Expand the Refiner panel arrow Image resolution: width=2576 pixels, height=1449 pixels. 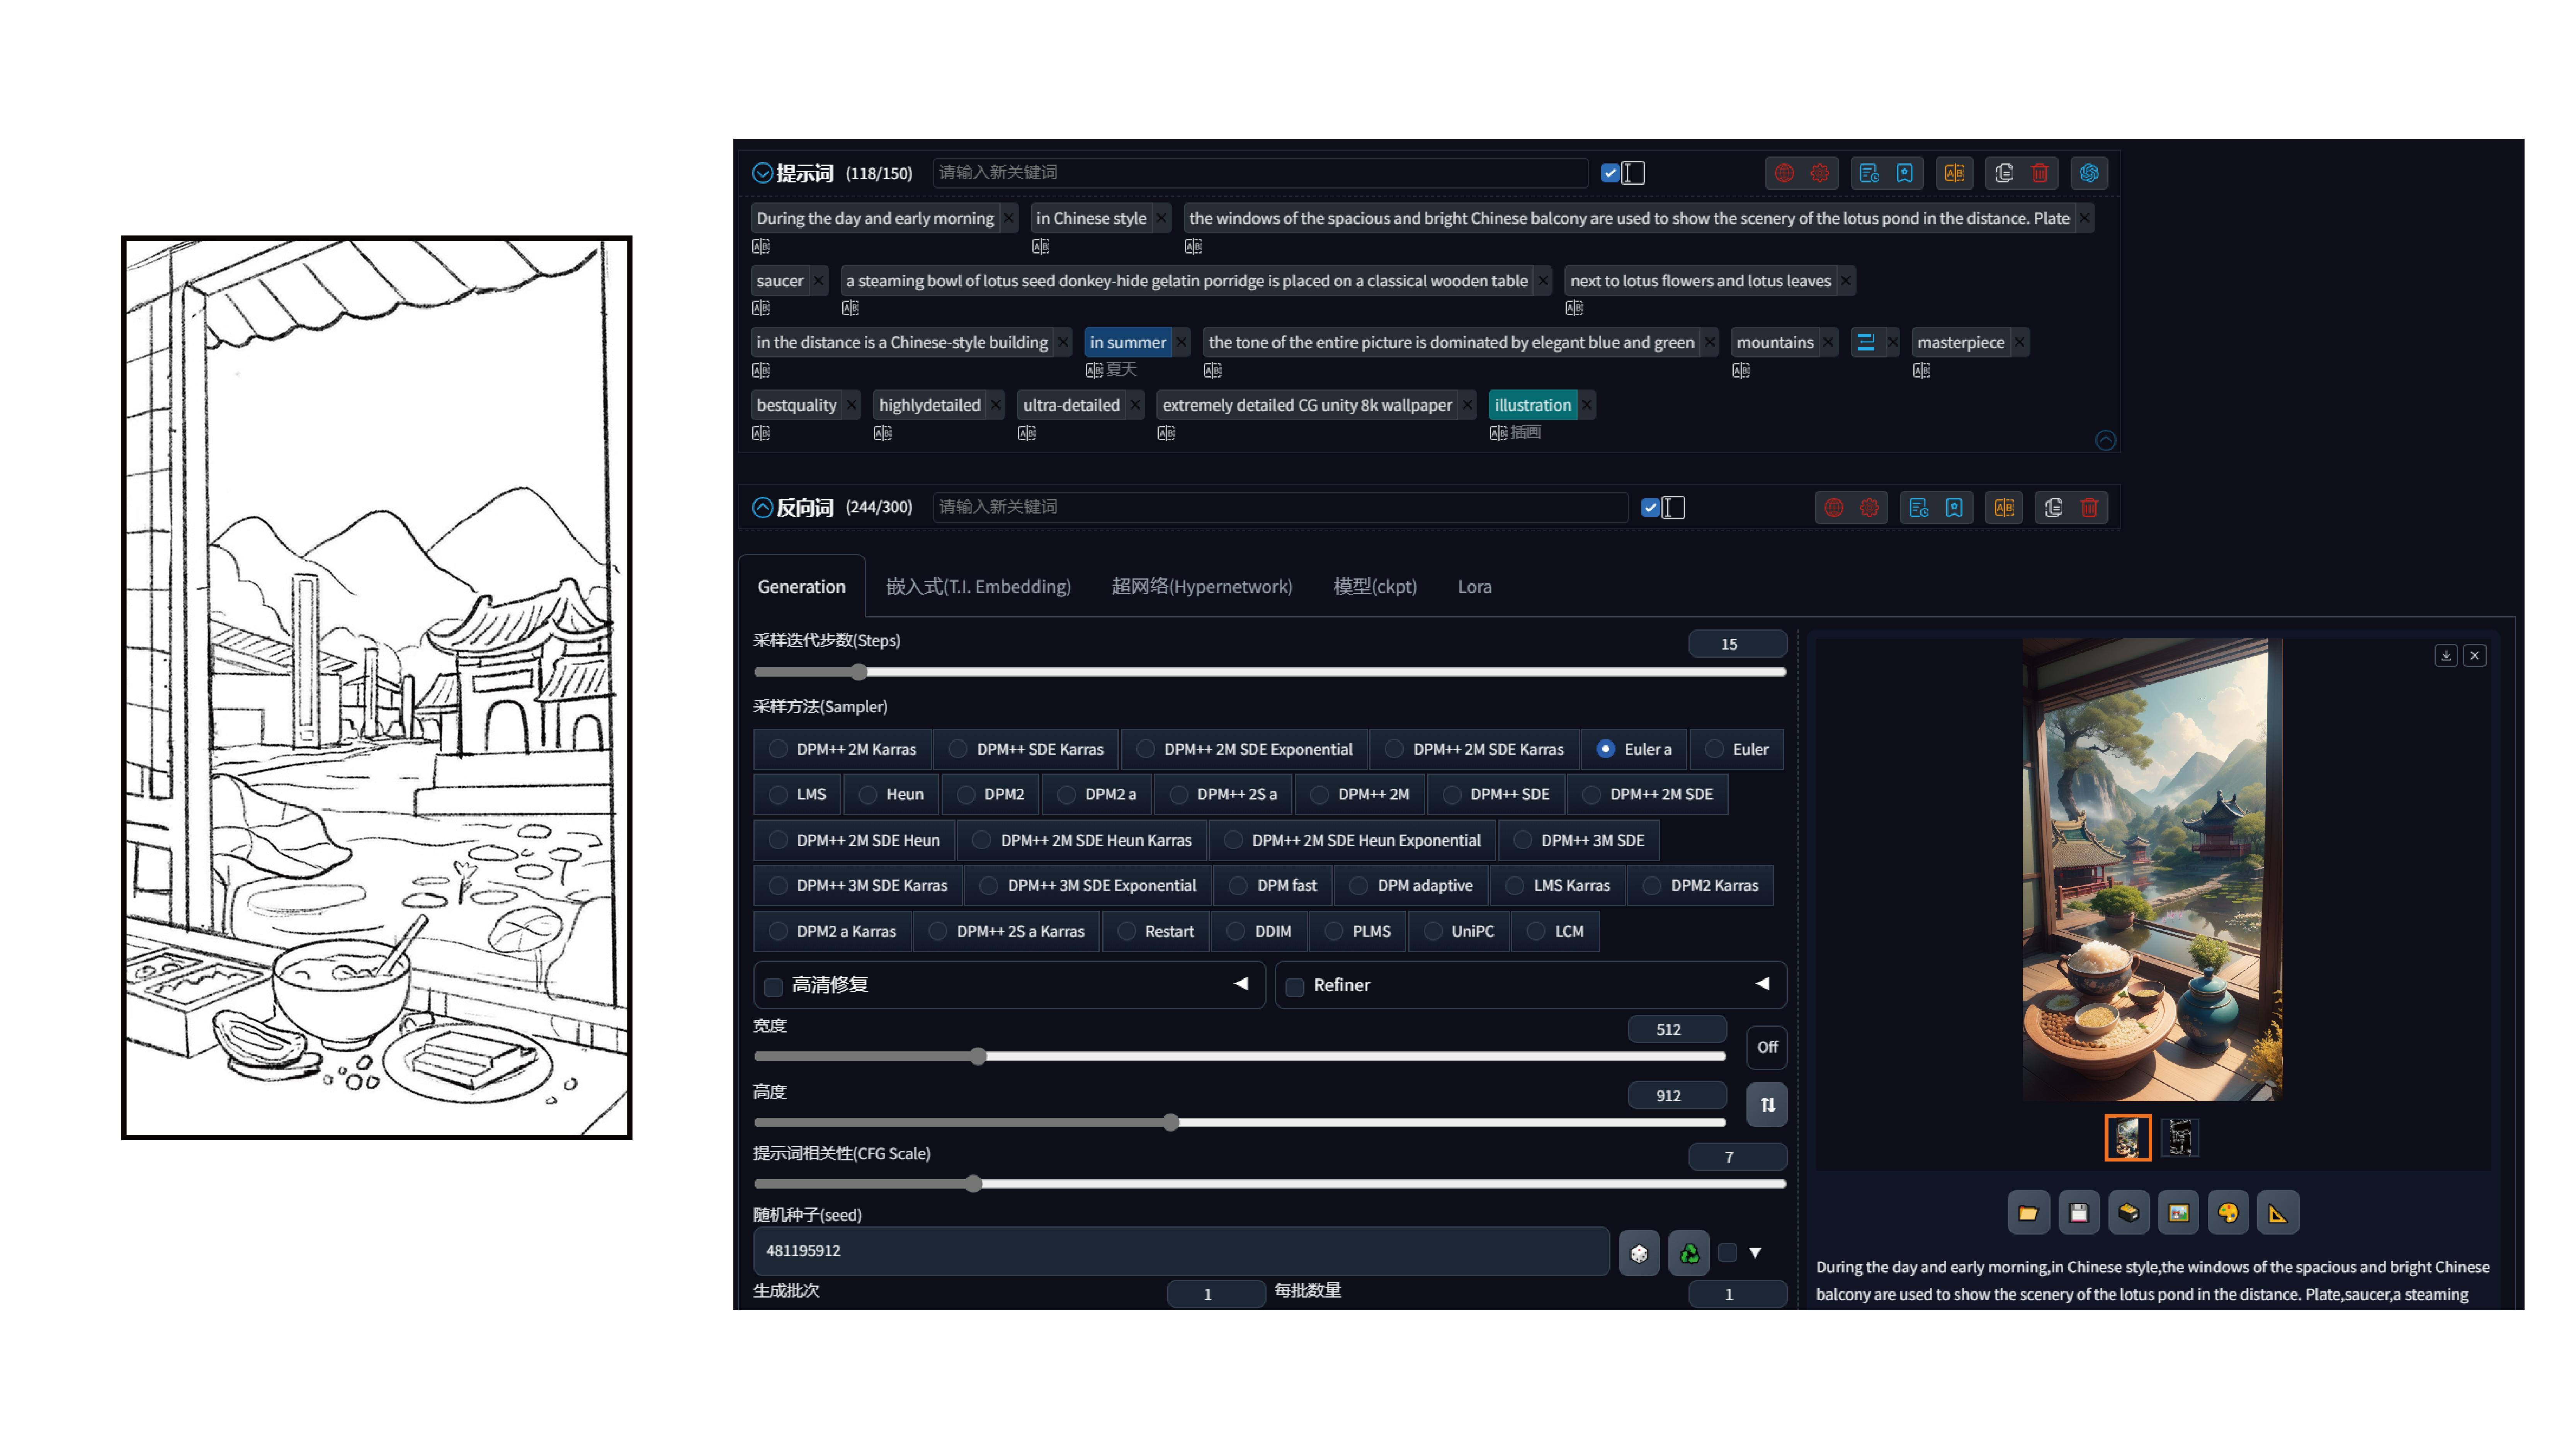[x=1762, y=984]
